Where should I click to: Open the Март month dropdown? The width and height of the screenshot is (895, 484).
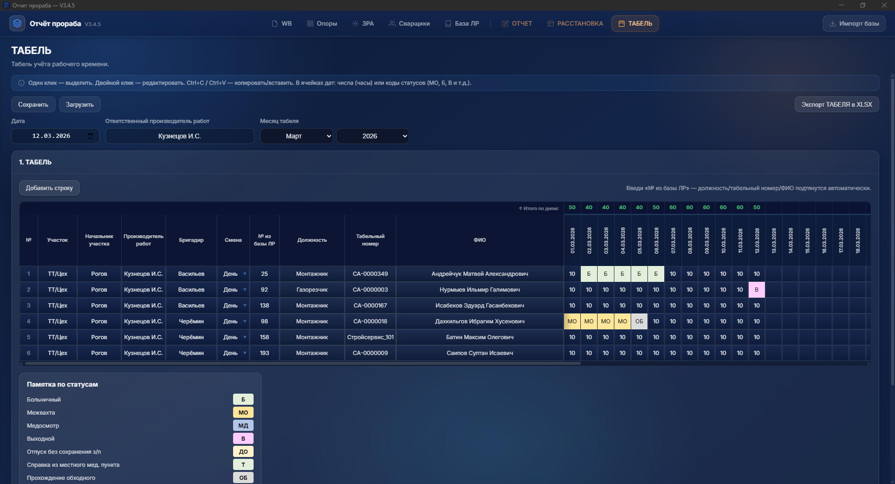coord(296,136)
